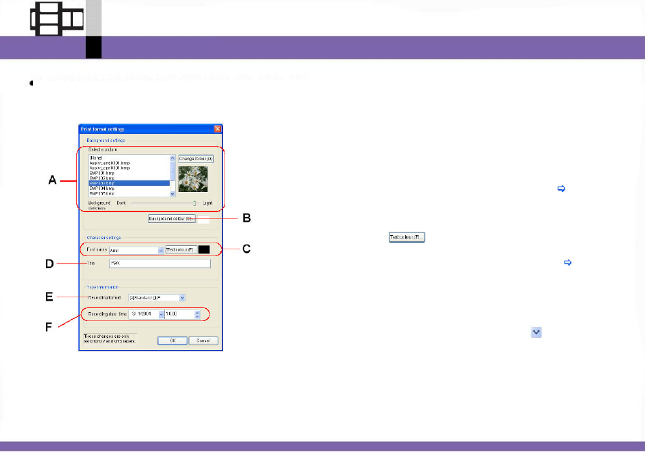Click the black text colour swatch
Viewport: 645px width, 452px height.
(204, 250)
